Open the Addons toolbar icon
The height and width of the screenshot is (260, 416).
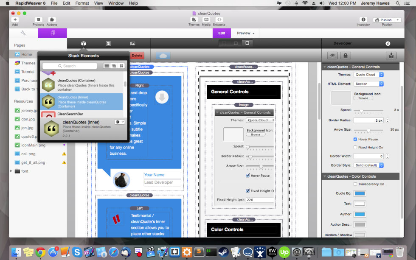(x=52, y=20)
